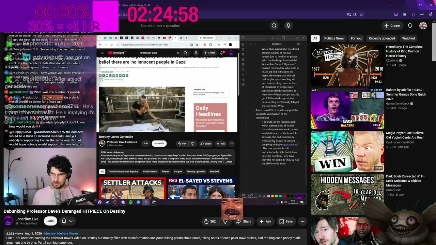Open the #israel hashtag link
The height and width of the screenshot is (245, 436).
tap(74, 233)
